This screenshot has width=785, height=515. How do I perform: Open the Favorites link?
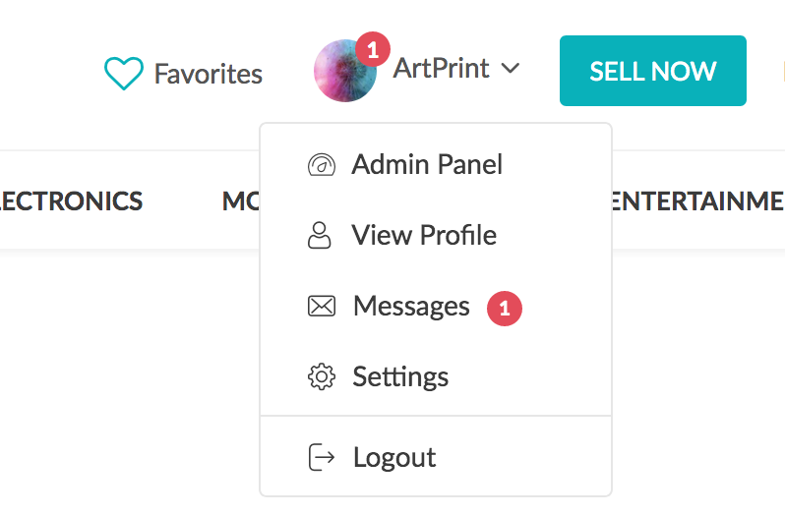tap(208, 74)
